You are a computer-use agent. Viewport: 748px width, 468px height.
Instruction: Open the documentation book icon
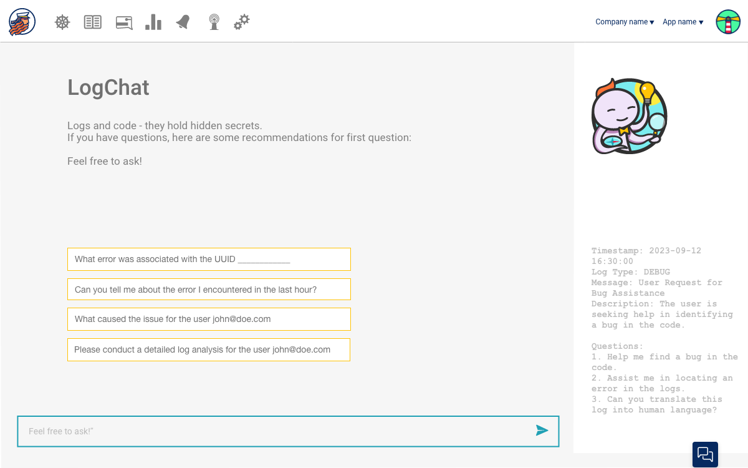click(x=92, y=22)
